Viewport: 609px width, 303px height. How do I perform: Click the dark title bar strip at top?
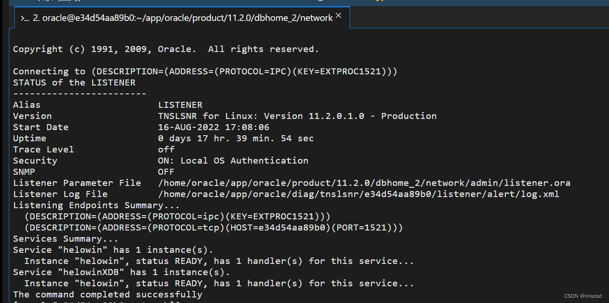pos(186,2)
